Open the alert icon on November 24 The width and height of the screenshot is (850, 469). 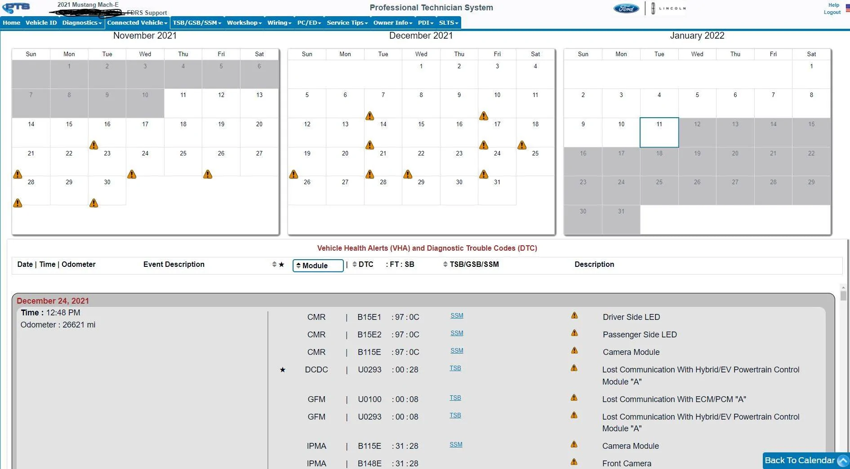[x=132, y=174]
